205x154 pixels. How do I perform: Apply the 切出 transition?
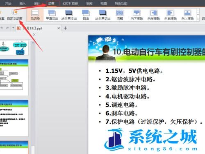point(86,15)
